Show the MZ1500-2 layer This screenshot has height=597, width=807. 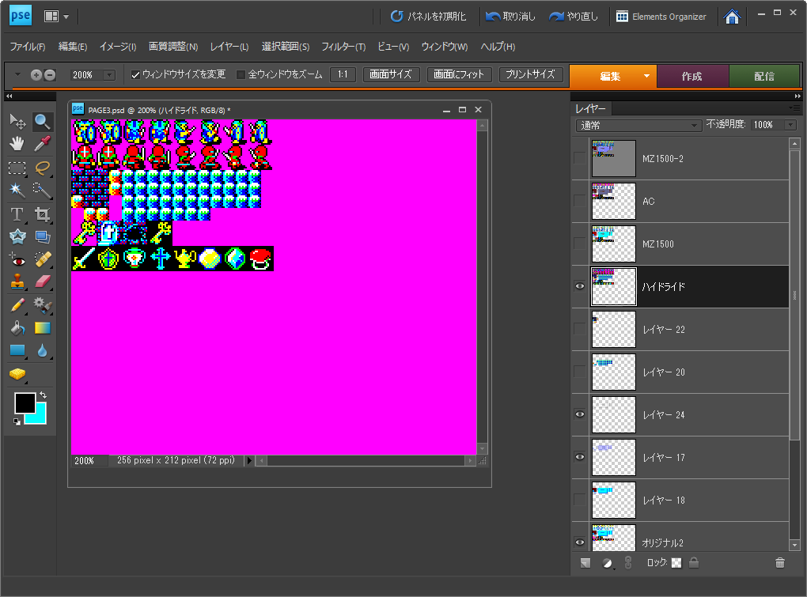point(579,158)
